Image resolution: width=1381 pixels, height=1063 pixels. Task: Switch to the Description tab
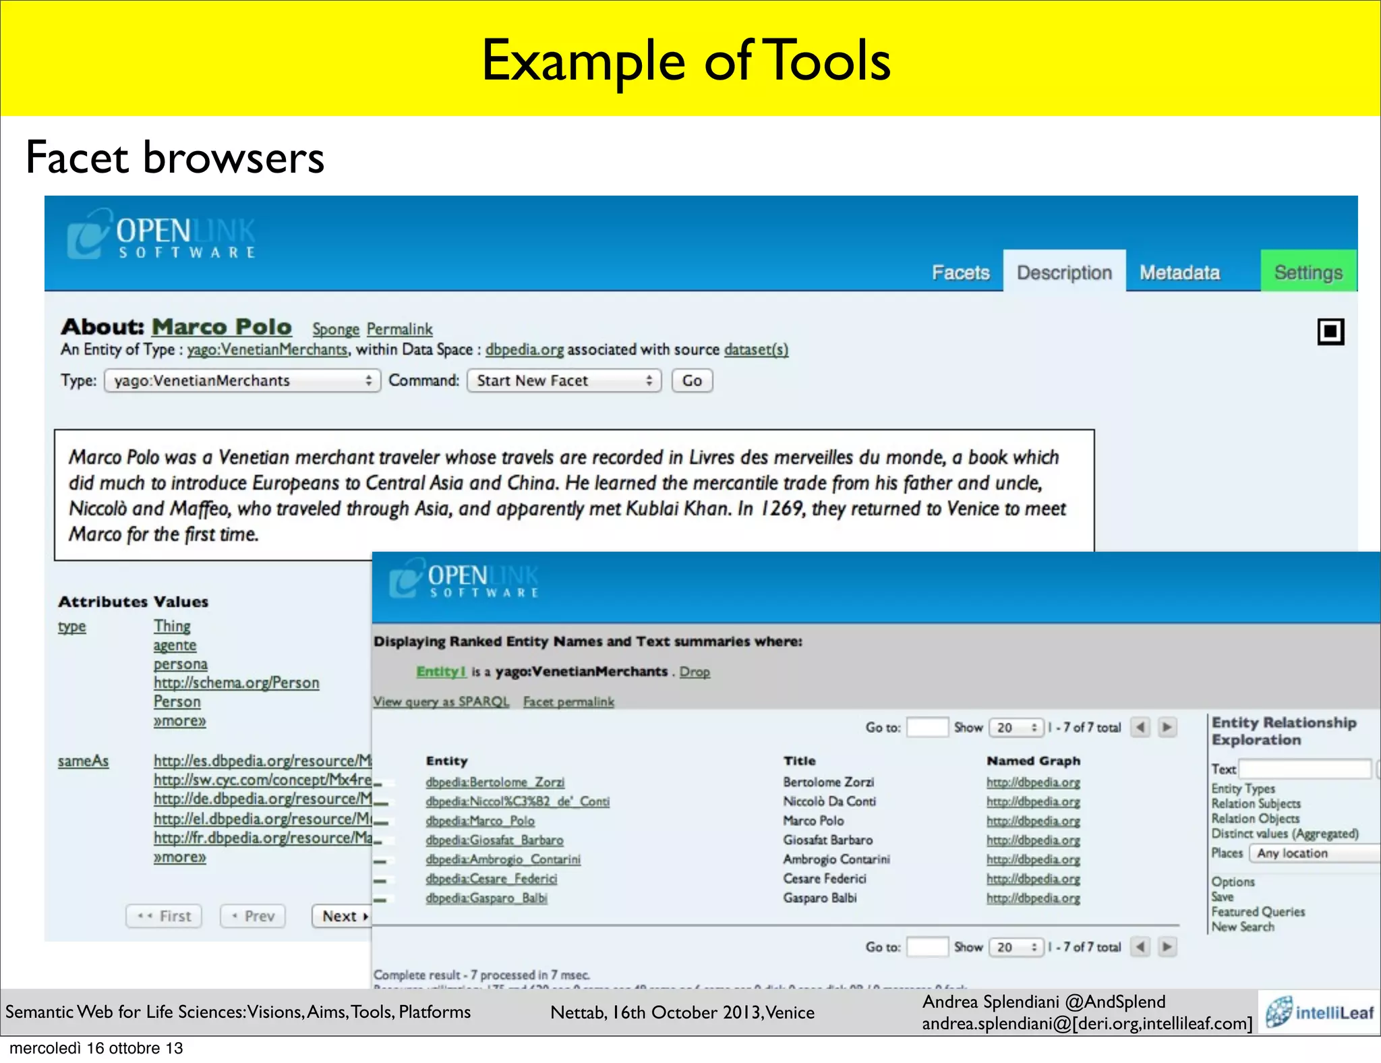pyautogui.click(x=1064, y=271)
